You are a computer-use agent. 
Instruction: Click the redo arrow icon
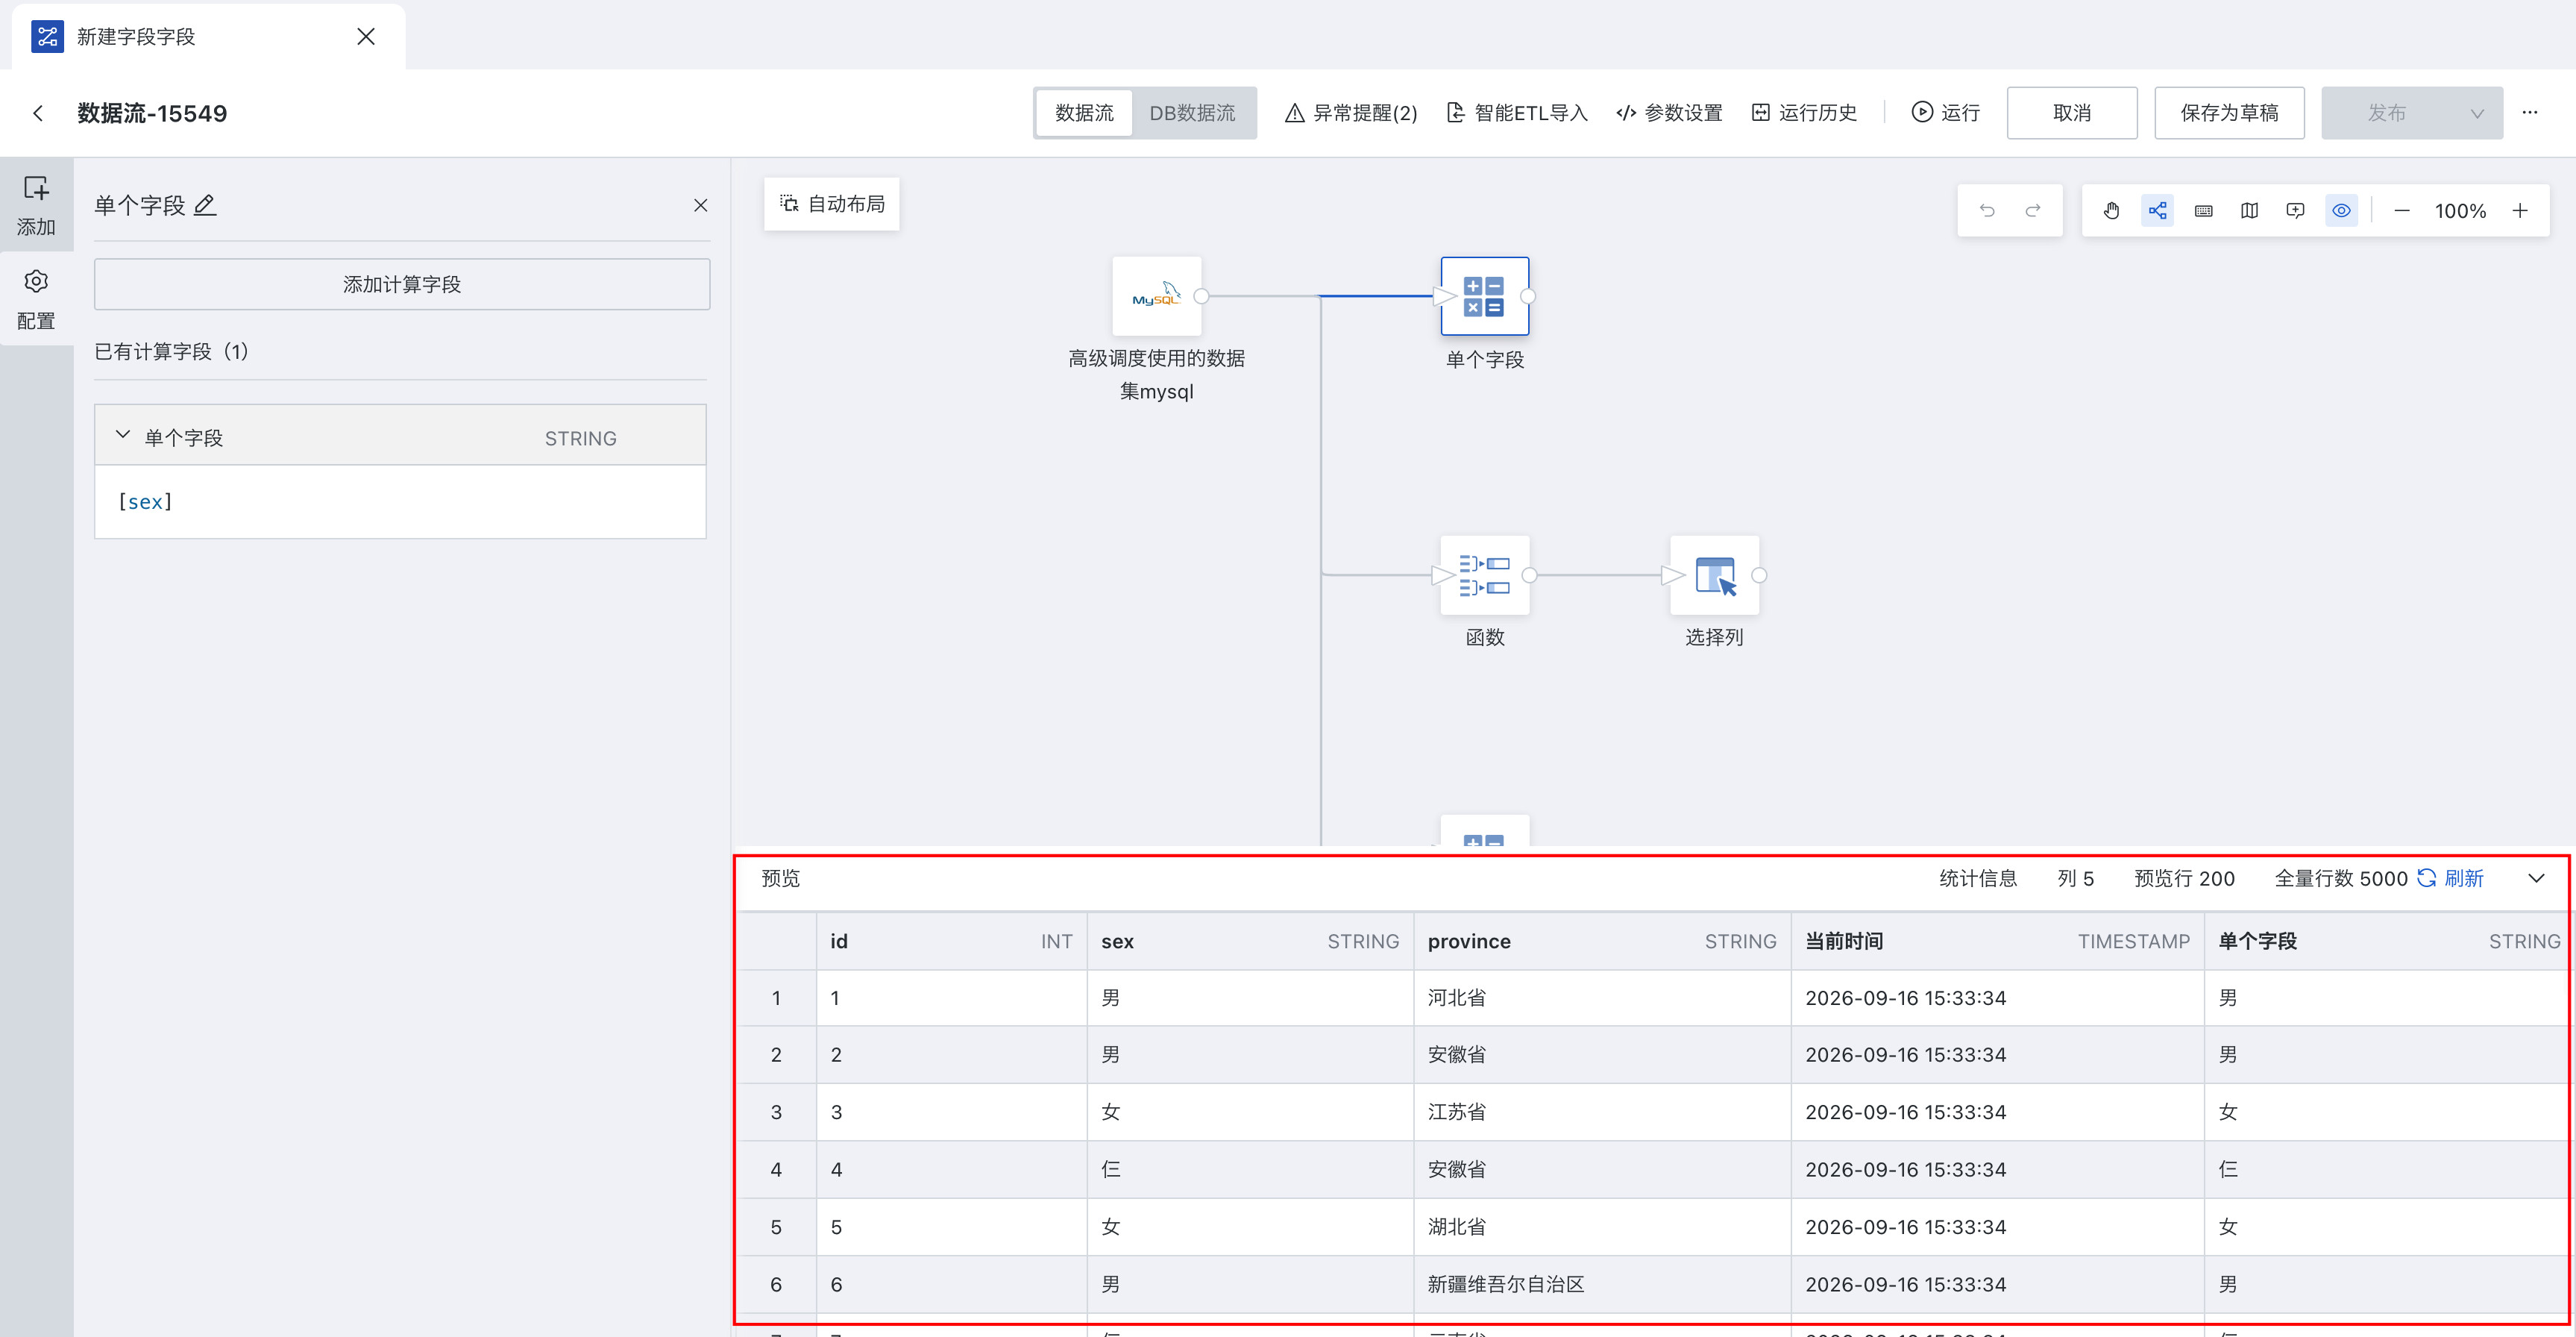2033,211
